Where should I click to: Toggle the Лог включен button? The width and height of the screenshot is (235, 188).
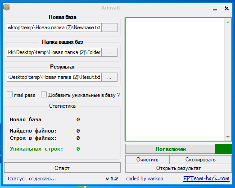[170, 149]
